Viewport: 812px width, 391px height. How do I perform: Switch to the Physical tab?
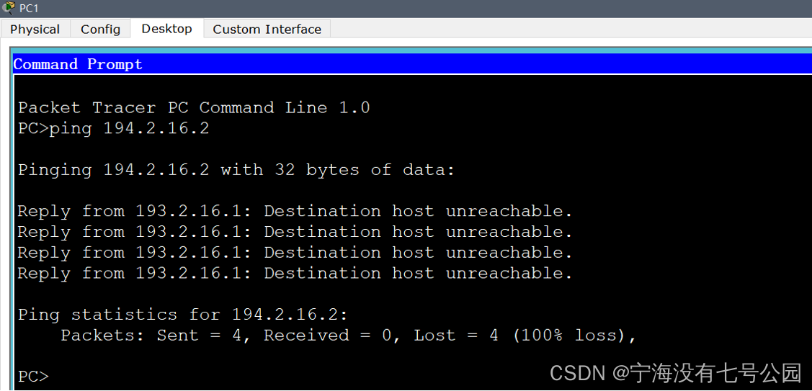point(35,30)
